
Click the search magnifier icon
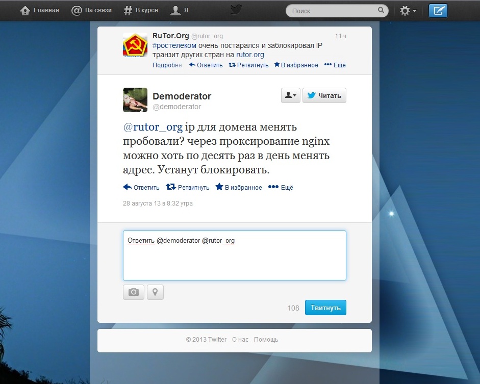(x=381, y=10)
